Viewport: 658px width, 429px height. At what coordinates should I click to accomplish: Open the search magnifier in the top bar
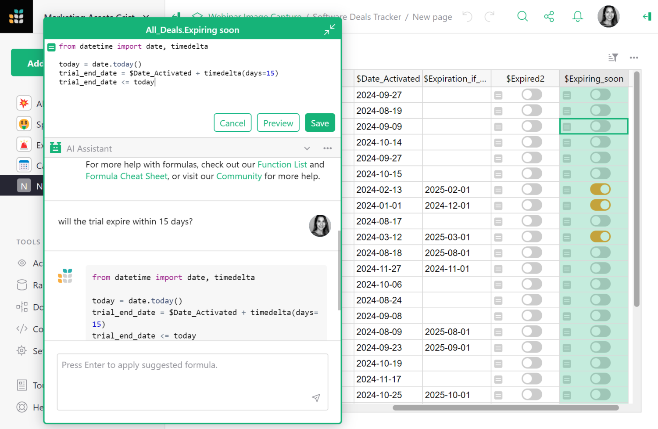[x=522, y=16]
